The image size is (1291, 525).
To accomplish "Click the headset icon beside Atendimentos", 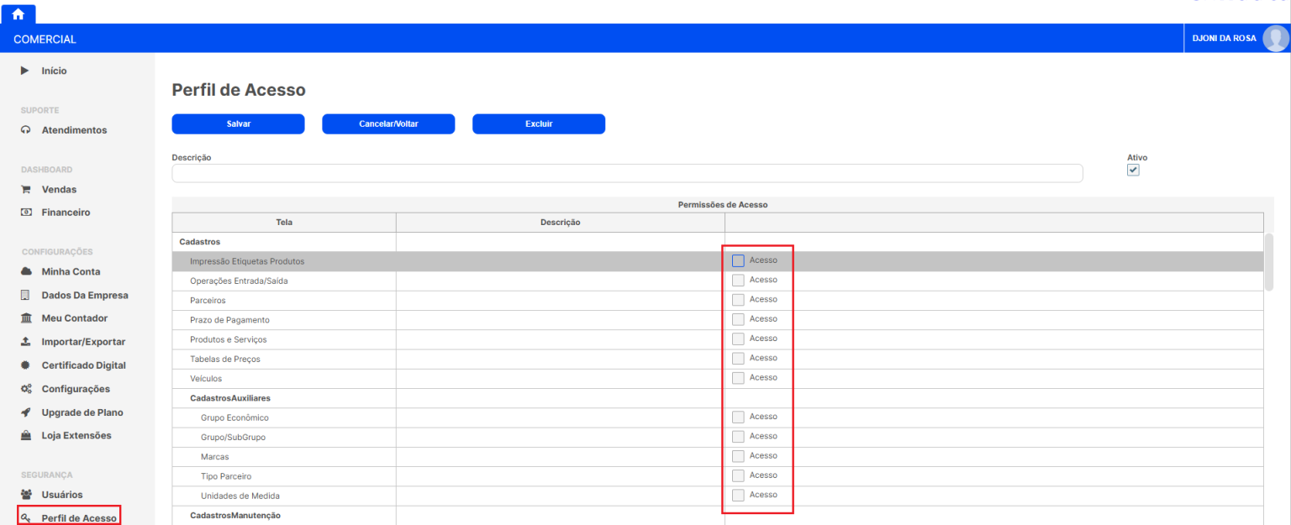I will point(26,130).
